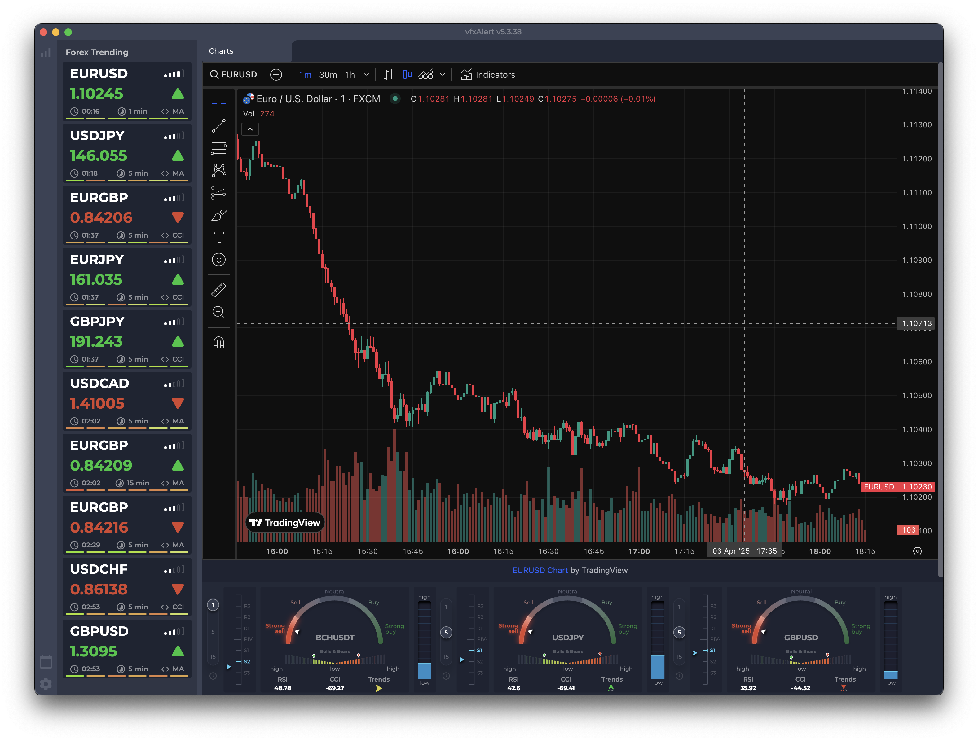Click the 03 Apr '25 17:35 time label
Screen dimensions: 978x741
tap(745, 551)
